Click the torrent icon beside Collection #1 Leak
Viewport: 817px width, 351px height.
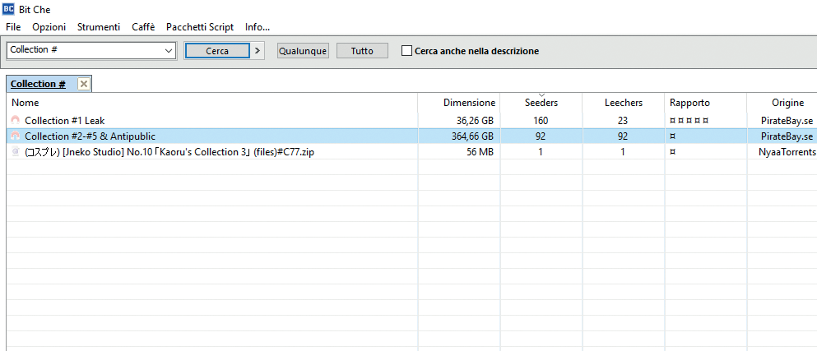[x=15, y=121]
